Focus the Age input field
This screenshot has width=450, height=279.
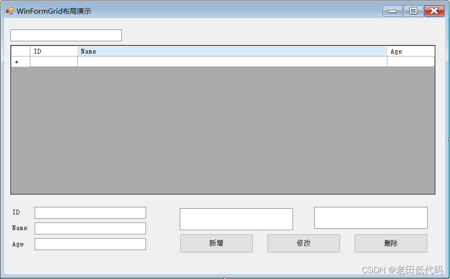(91, 244)
